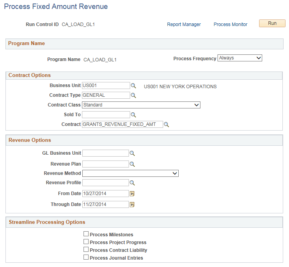
Task: Click Process Fixed Amount Revenue title
Action: click(x=56, y=7)
